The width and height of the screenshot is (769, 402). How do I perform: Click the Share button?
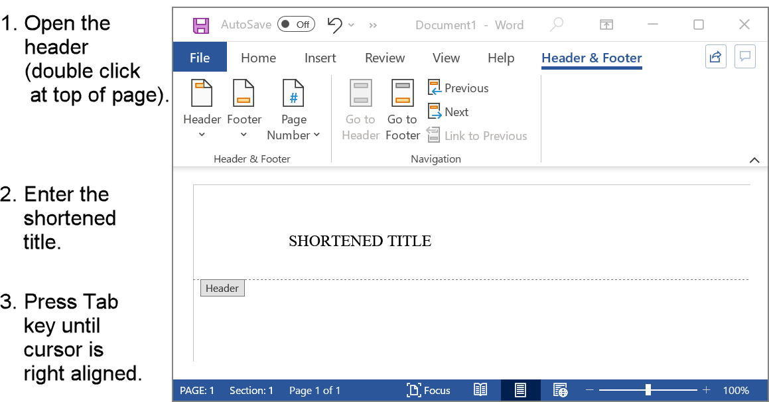click(715, 56)
